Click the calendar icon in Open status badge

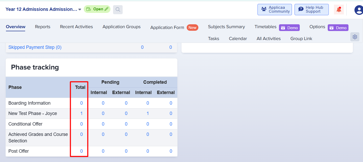pos(88,9)
